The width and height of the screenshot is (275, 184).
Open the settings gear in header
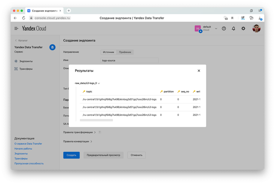(x=244, y=28)
